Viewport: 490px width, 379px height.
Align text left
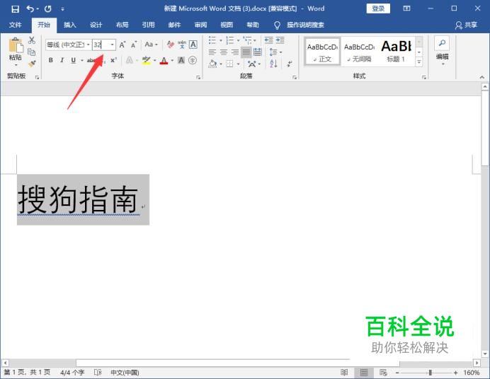[x=212, y=52]
